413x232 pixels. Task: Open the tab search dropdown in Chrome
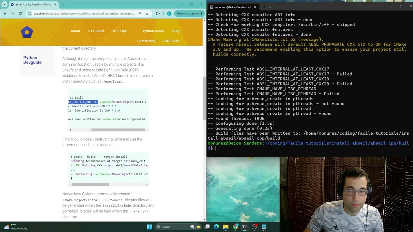tap(5, 4)
